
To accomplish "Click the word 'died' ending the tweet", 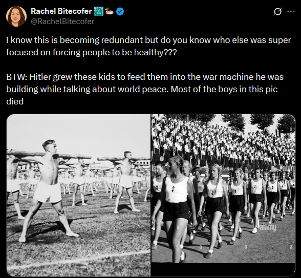I will click(15, 101).
